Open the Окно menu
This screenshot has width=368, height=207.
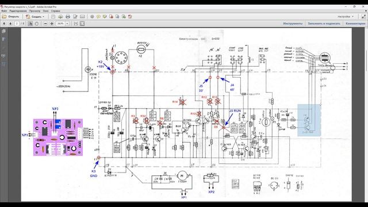pos(46,11)
